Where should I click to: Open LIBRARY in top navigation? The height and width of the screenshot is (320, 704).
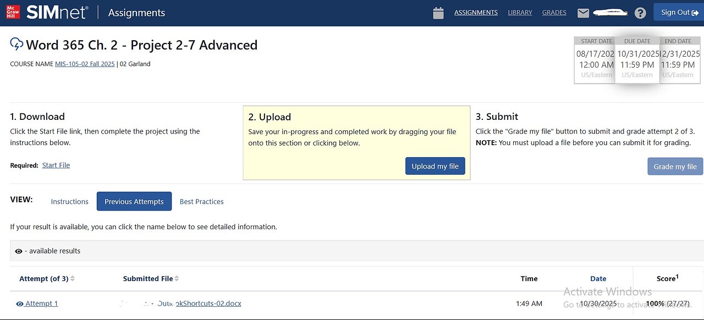[x=520, y=13]
